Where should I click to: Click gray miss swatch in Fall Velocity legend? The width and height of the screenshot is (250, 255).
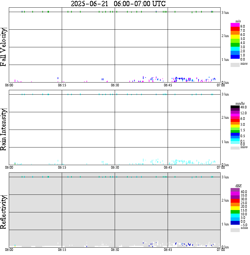[x=235, y=65]
